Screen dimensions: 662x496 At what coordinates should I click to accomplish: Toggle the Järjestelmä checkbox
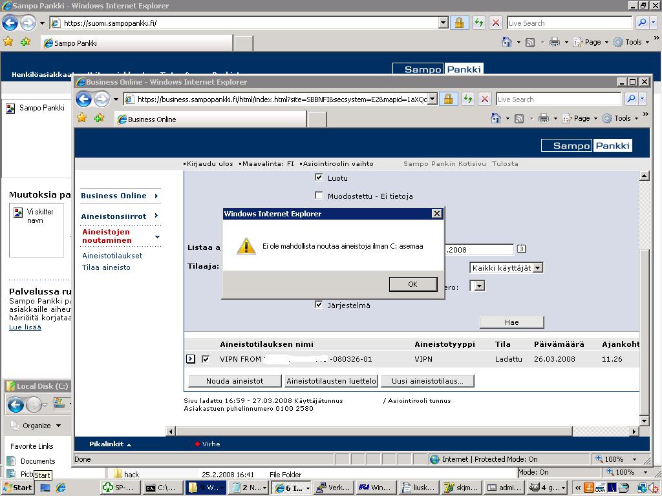pyautogui.click(x=319, y=305)
